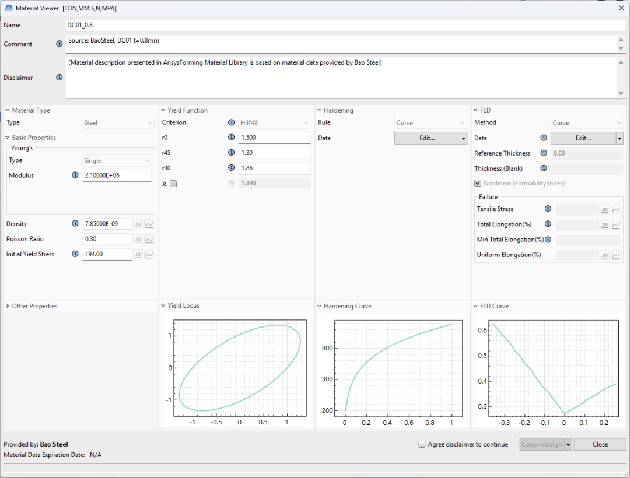Click the info icon beside FLD Reference Thickness
Screen dimensions: 630x478
click(x=544, y=153)
